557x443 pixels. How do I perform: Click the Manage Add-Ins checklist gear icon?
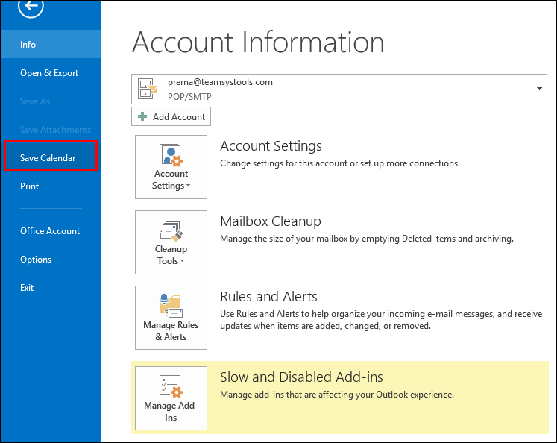pos(171,386)
